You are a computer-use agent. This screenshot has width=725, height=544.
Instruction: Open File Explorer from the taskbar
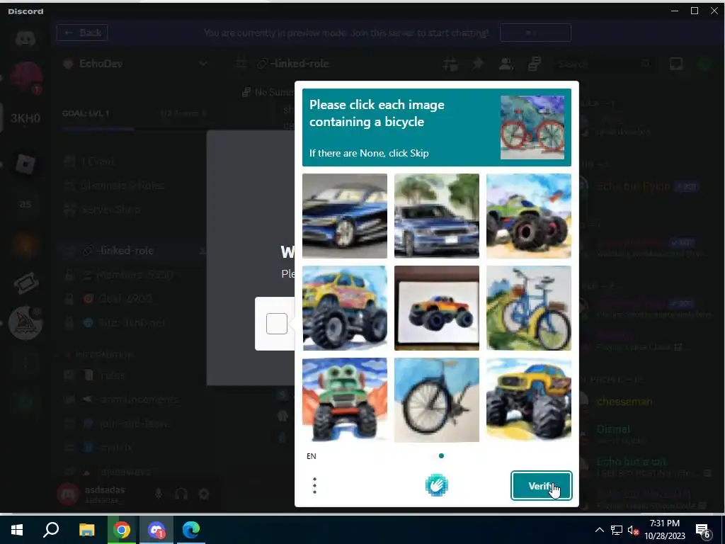click(86, 530)
